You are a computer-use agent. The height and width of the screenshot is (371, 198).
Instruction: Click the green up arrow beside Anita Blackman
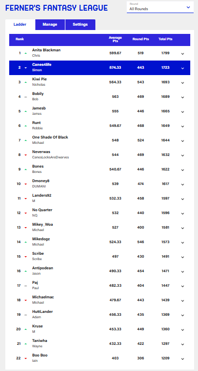(26, 53)
